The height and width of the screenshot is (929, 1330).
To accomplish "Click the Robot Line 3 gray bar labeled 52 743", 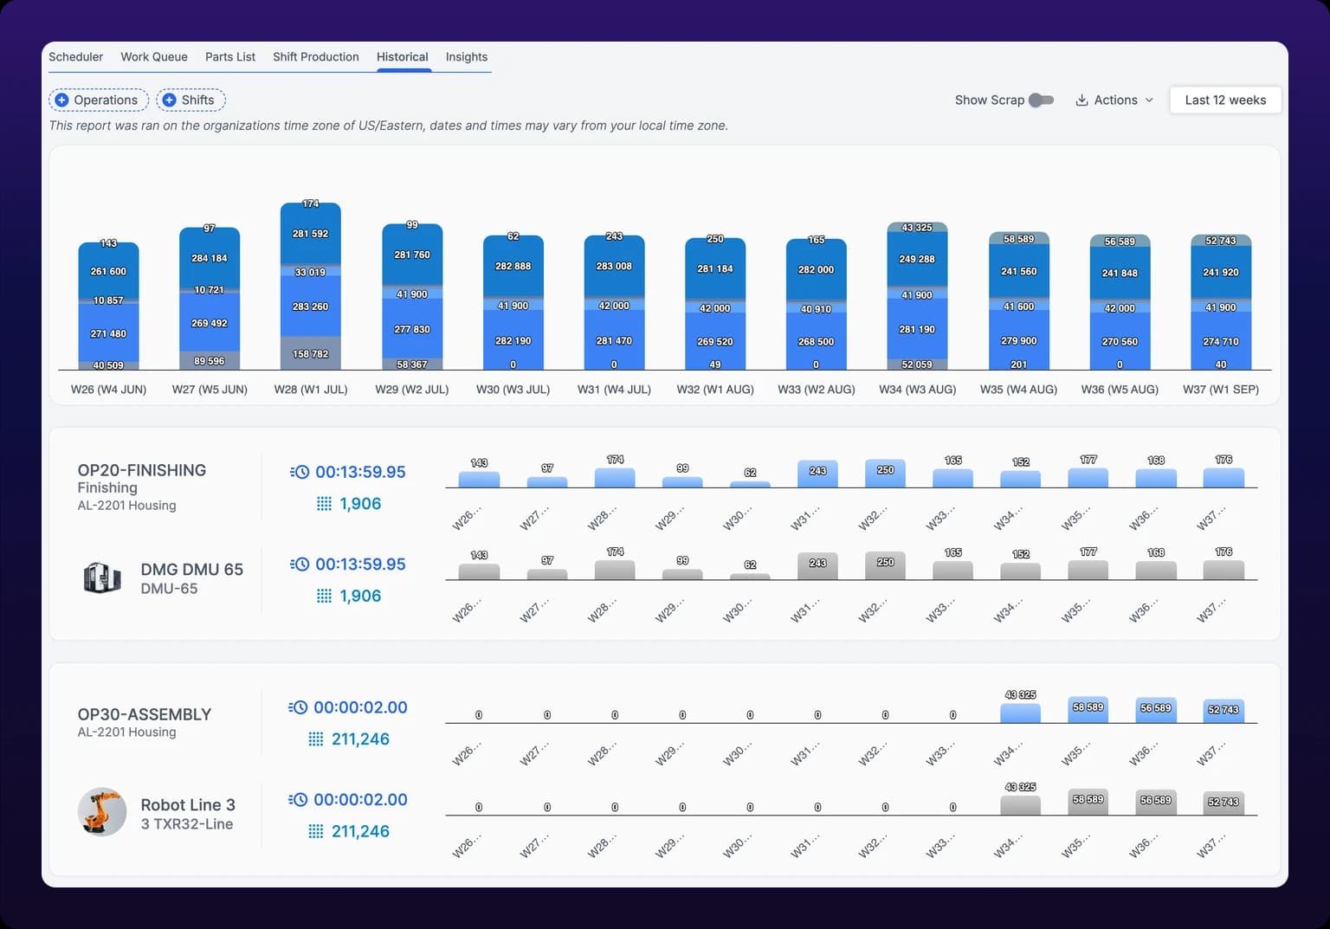I will (1223, 803).
